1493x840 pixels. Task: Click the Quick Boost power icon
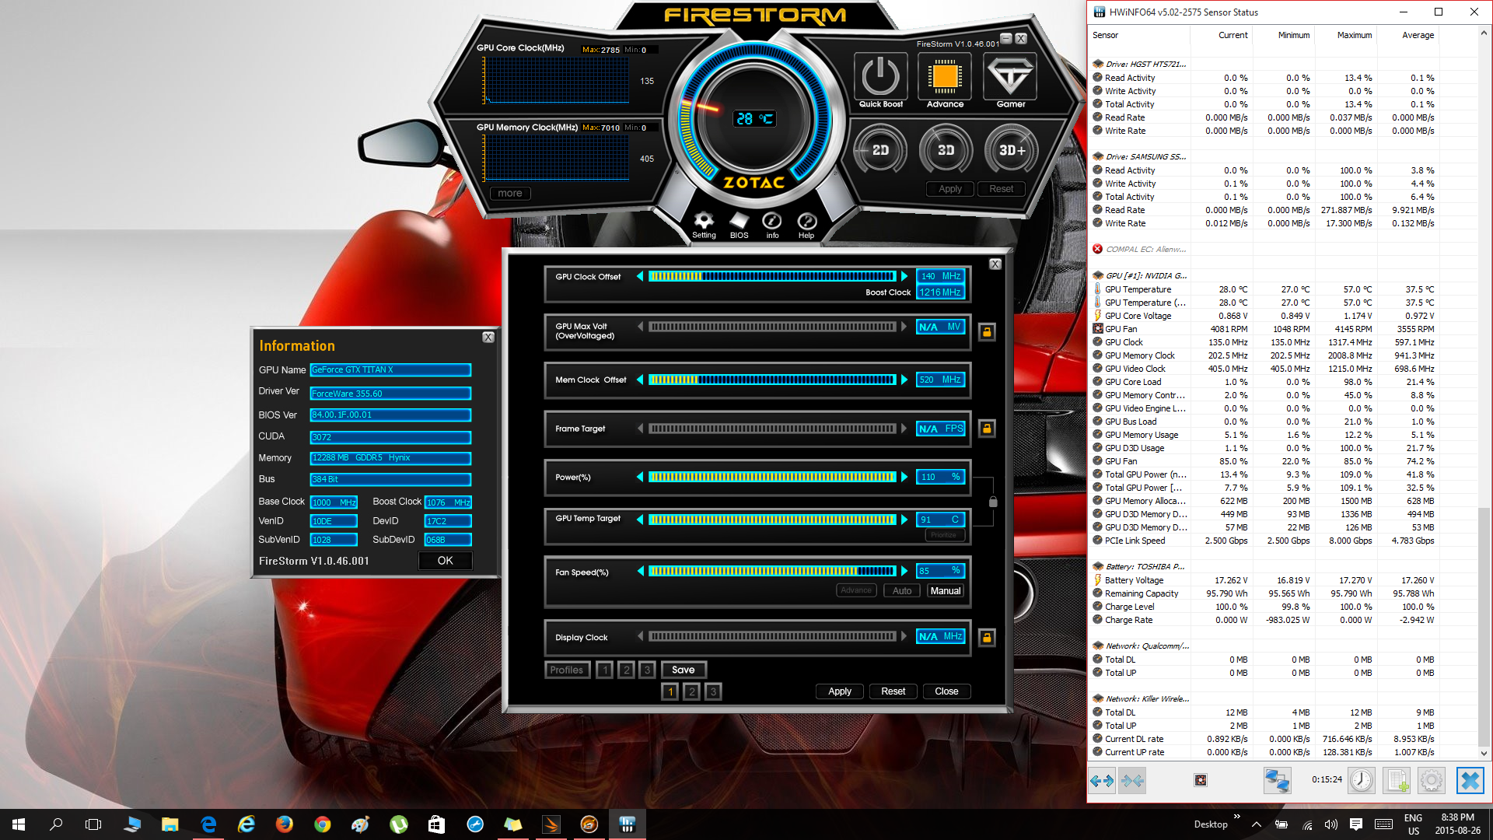pyautogui.click(x=880, y=76)
